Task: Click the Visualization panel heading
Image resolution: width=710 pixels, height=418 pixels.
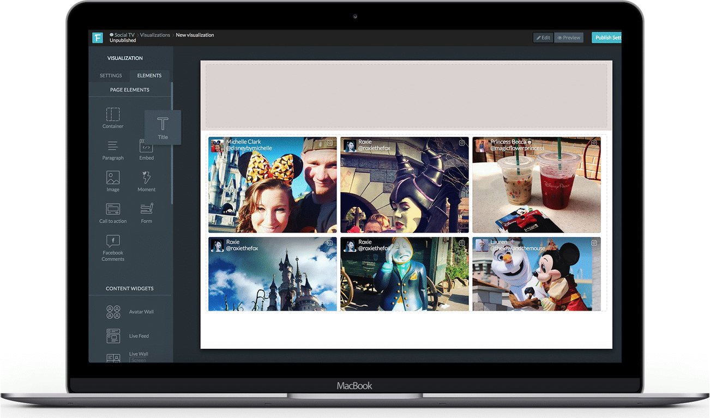Action: (125, 58)
